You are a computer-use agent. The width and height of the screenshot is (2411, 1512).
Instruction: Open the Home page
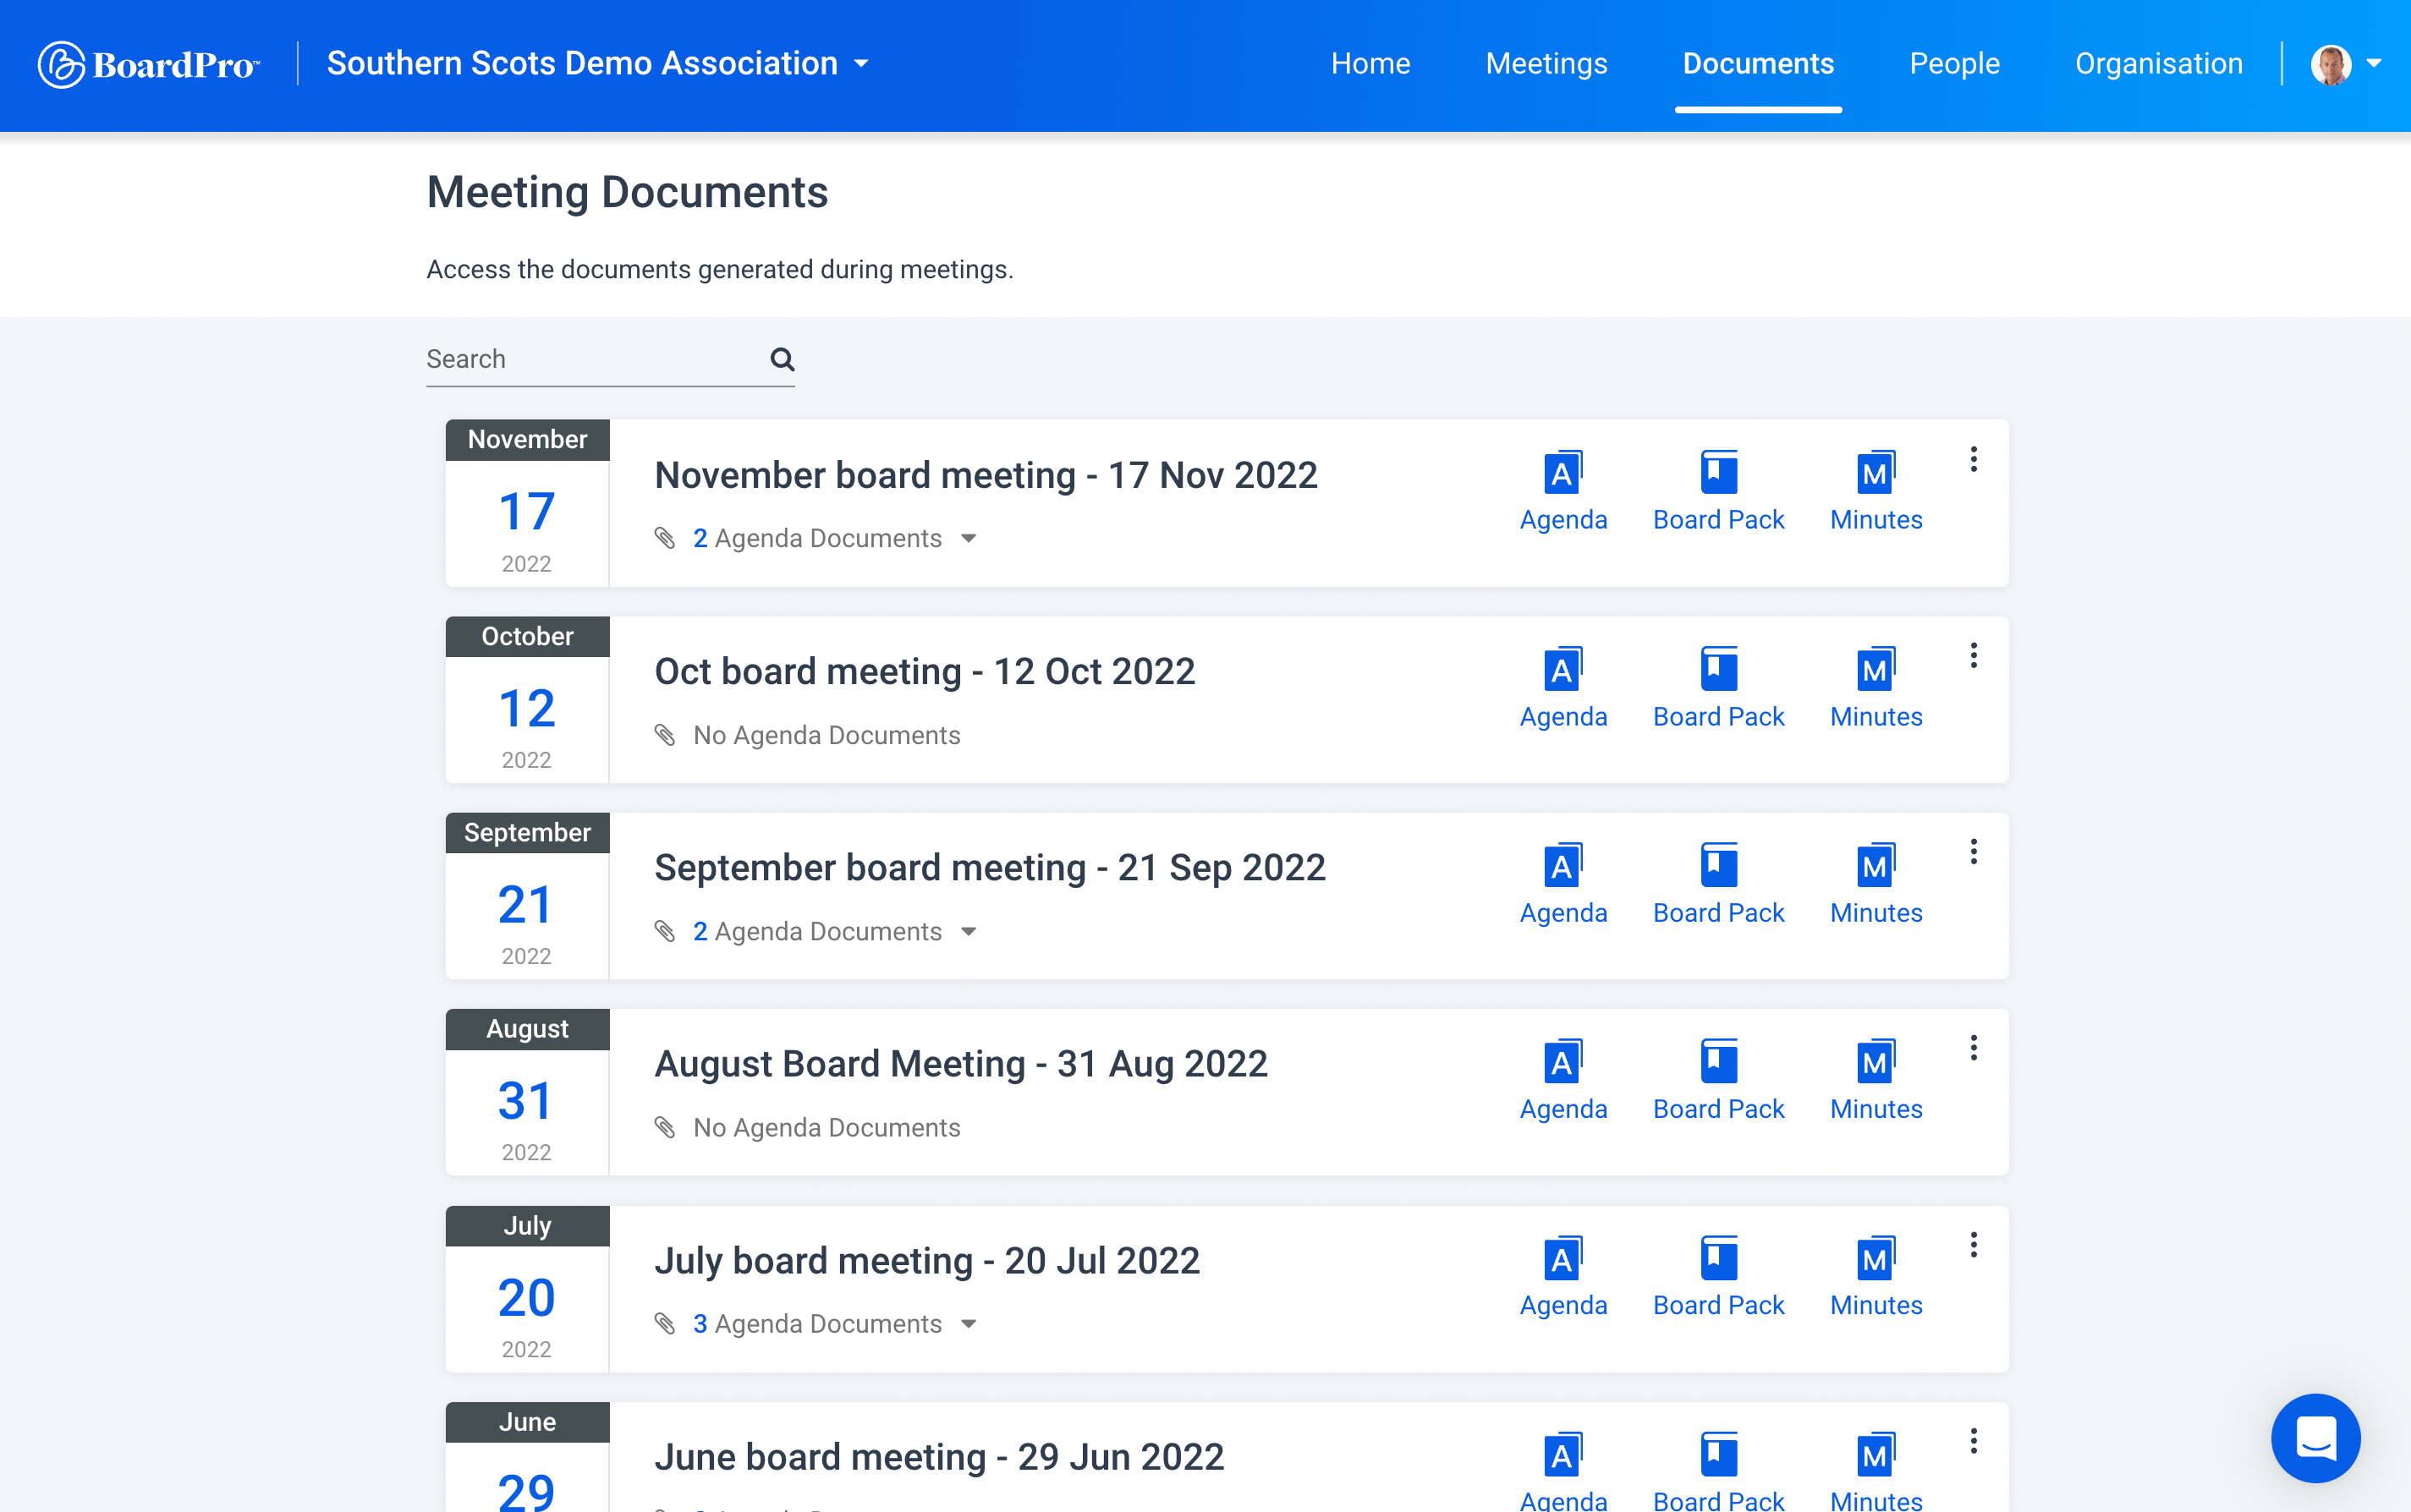click(1370, 63)
